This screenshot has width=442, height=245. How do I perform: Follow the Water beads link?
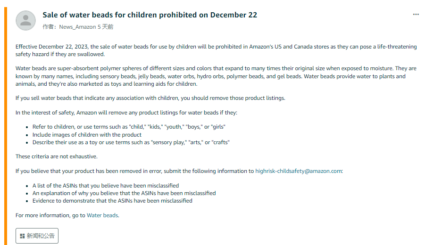[102, 215]
